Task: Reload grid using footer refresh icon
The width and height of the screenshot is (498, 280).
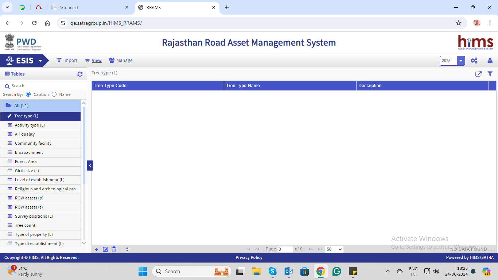Action: coord(127,249)
